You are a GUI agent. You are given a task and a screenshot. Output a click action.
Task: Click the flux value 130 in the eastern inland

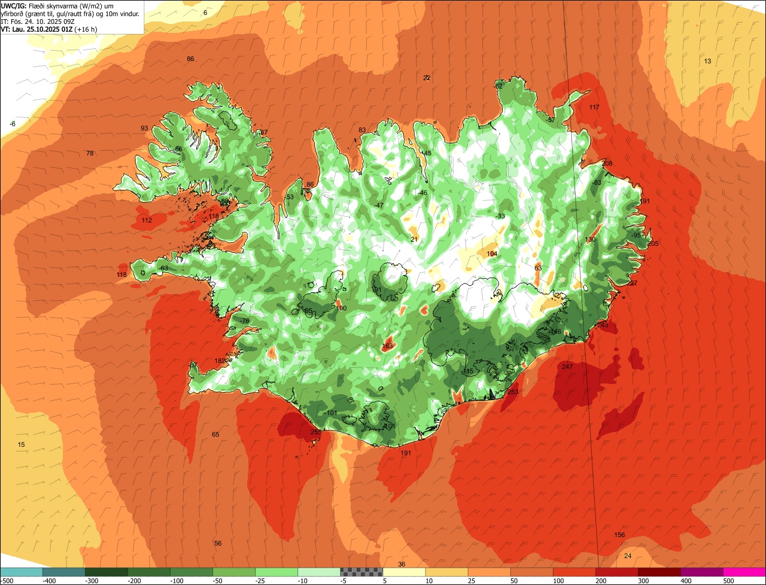[x=591, y=239]
